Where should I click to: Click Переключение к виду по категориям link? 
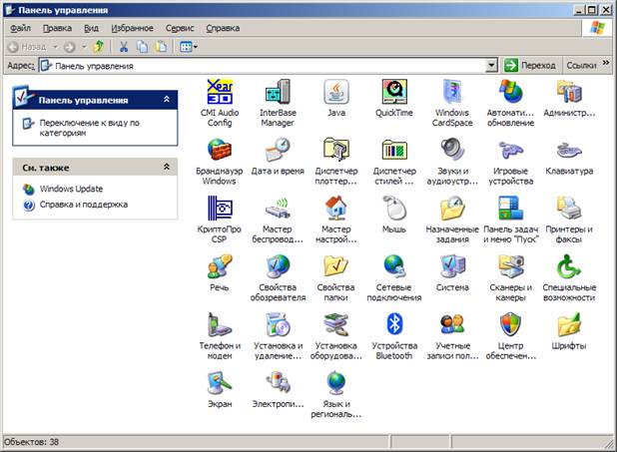click(x=90, y=128)
